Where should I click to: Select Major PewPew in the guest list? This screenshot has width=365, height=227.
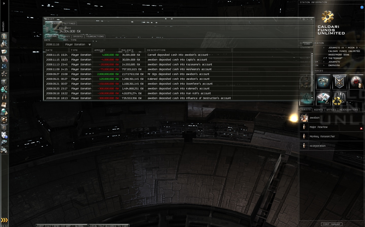point(332,127)
